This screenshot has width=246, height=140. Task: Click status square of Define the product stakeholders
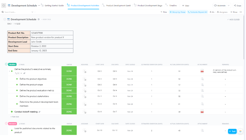tap(17, 96)
